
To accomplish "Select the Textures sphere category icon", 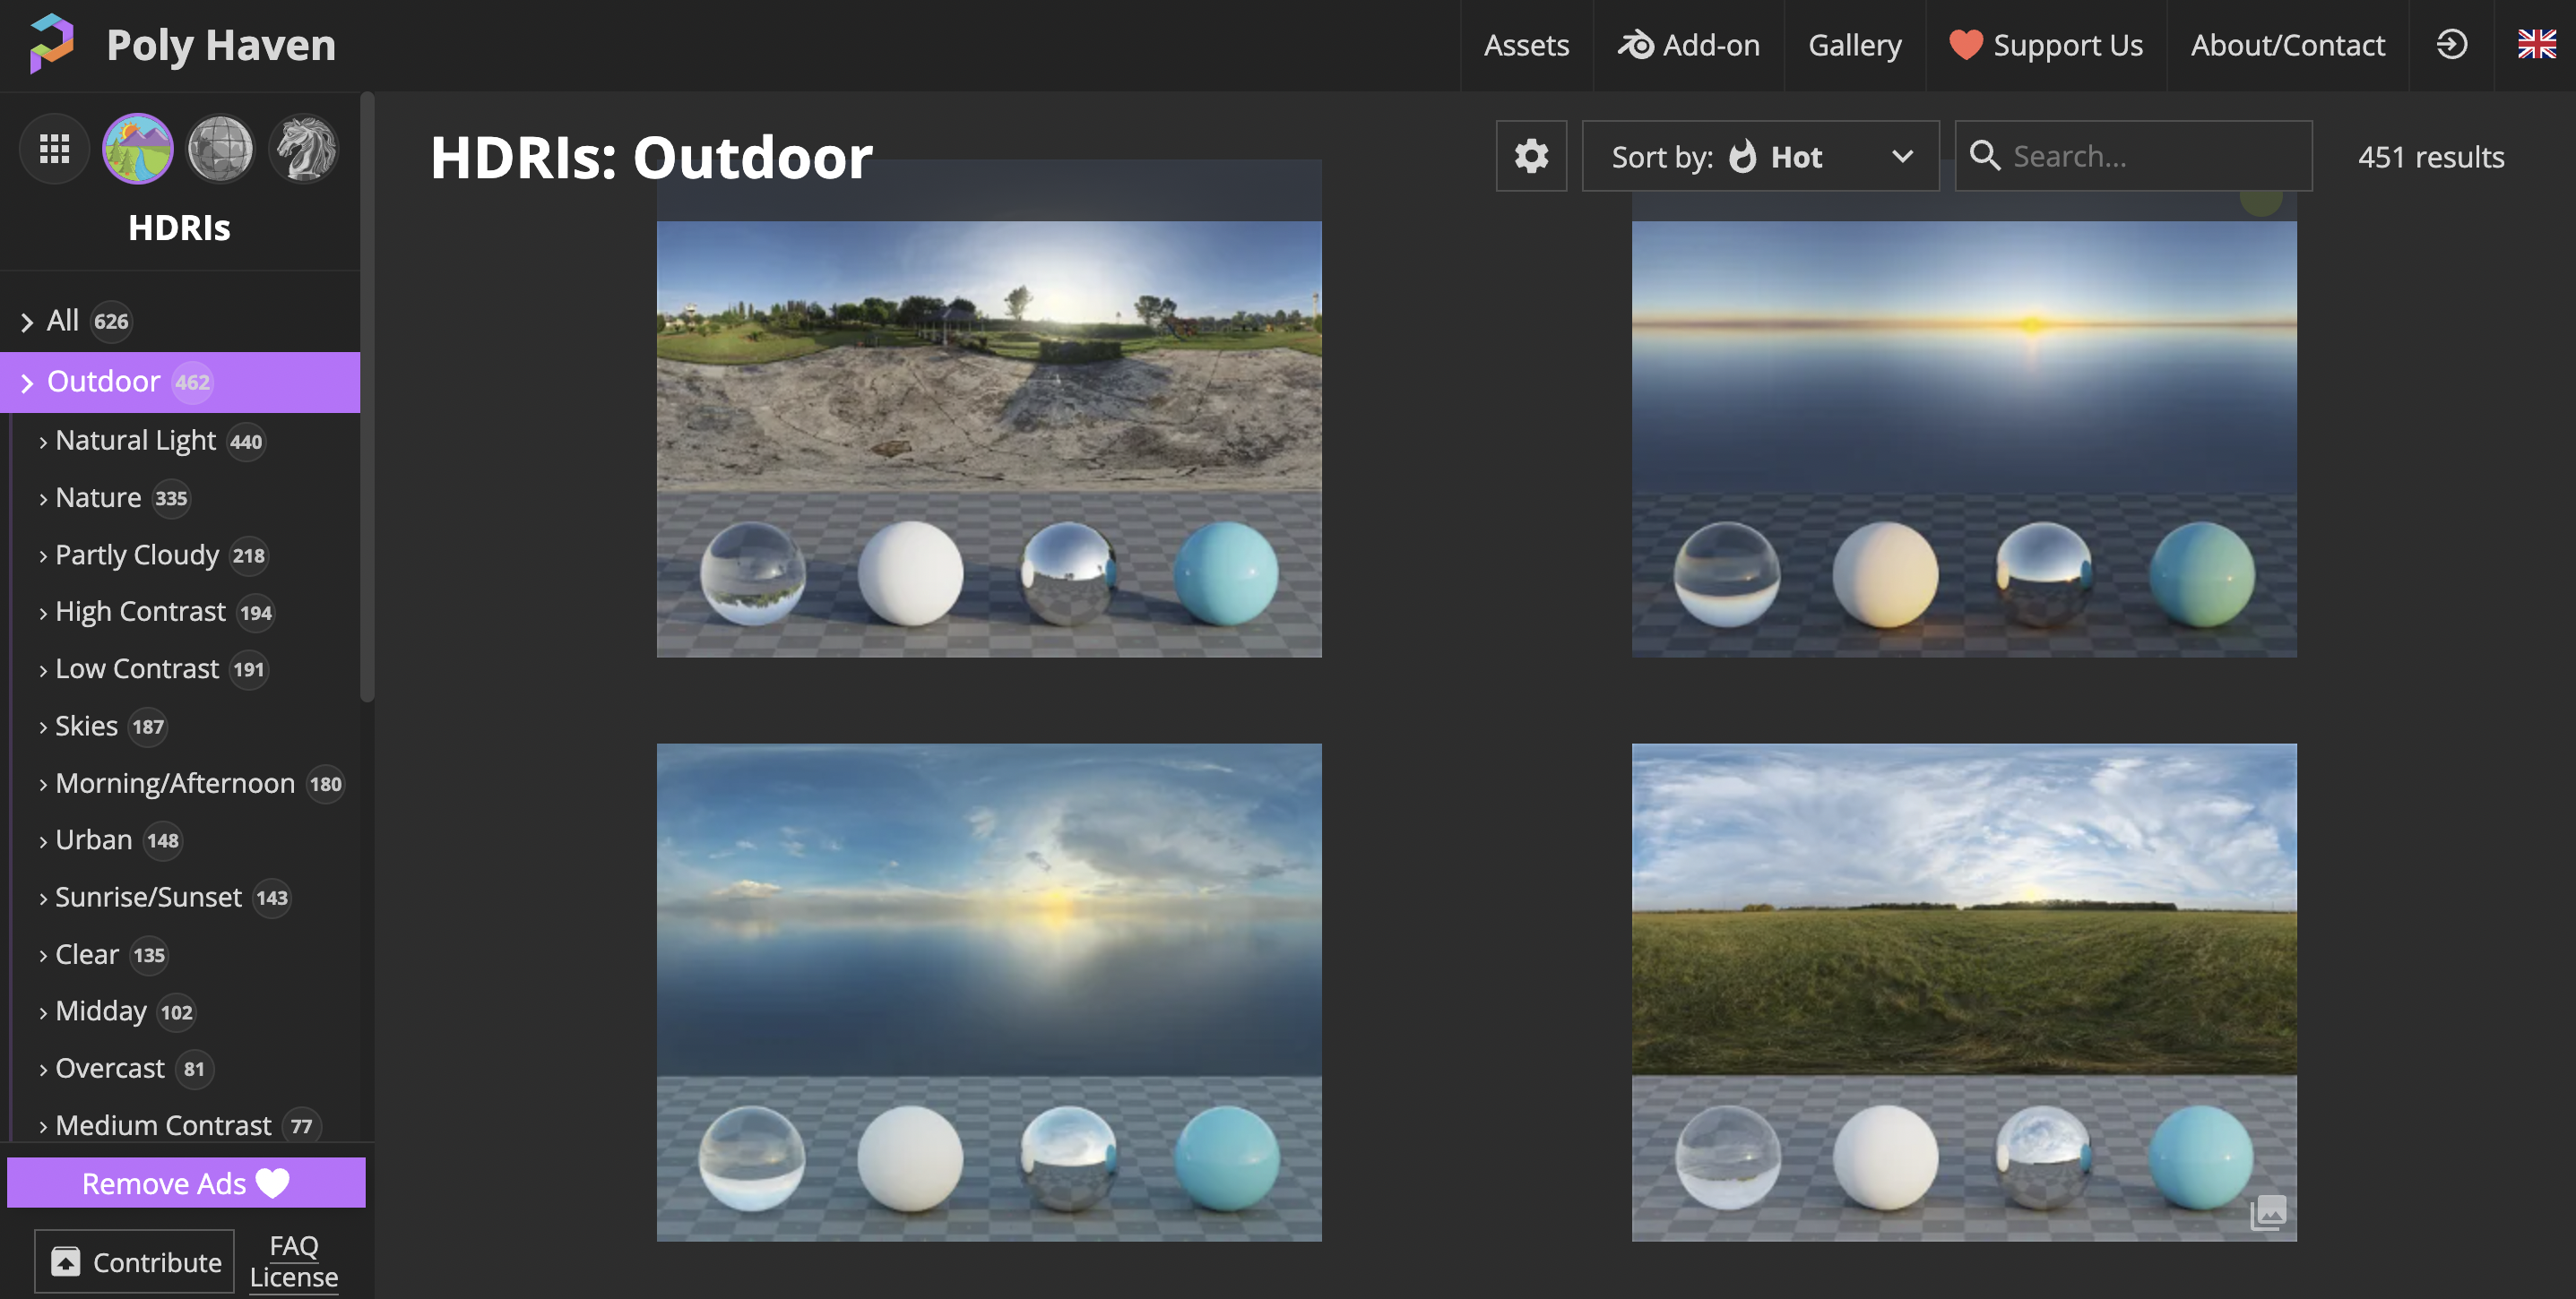I will [x=221, y=149].
